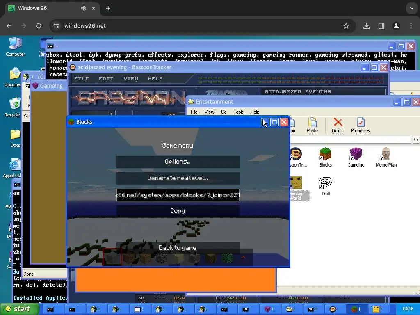Open BassoonTracker FILE menu
Image resolution: width=420 pixels, height=315 pixels.
tap(82, 78)
